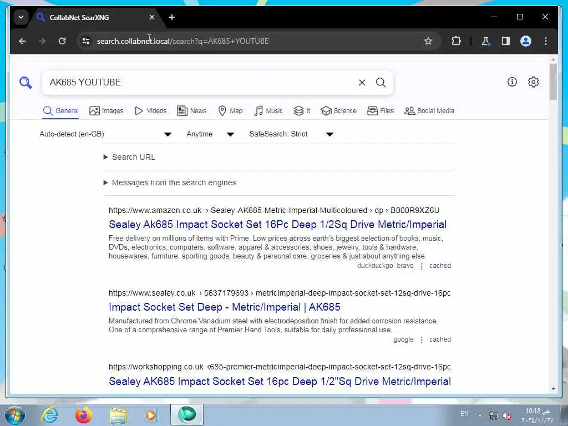Click the duckduckgo engine label
The image size is (568, 426).
coord(375,266)
